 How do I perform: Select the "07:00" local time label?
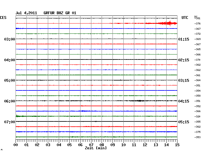[x=10, y=122]
